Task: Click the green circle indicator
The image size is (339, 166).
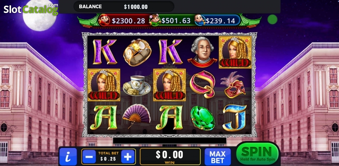Action: (273, 19)
